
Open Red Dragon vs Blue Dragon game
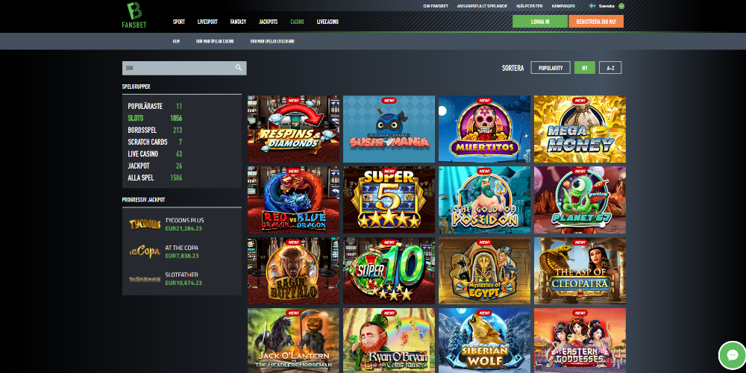click(293, 200)
